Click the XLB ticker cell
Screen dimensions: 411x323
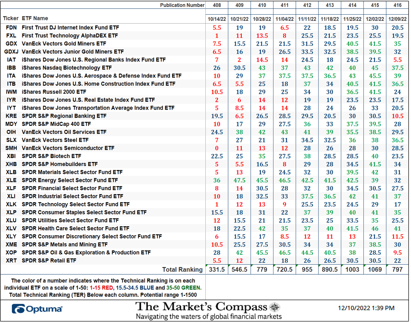click(11, 172)
